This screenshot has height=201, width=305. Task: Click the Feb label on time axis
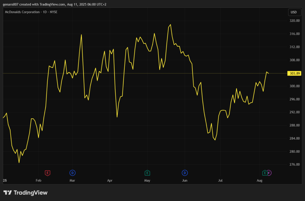[x=38, y=180]
